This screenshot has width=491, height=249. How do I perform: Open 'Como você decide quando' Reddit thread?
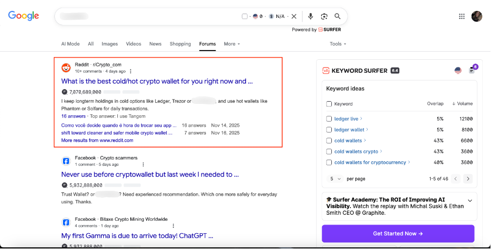coord(119,125)
